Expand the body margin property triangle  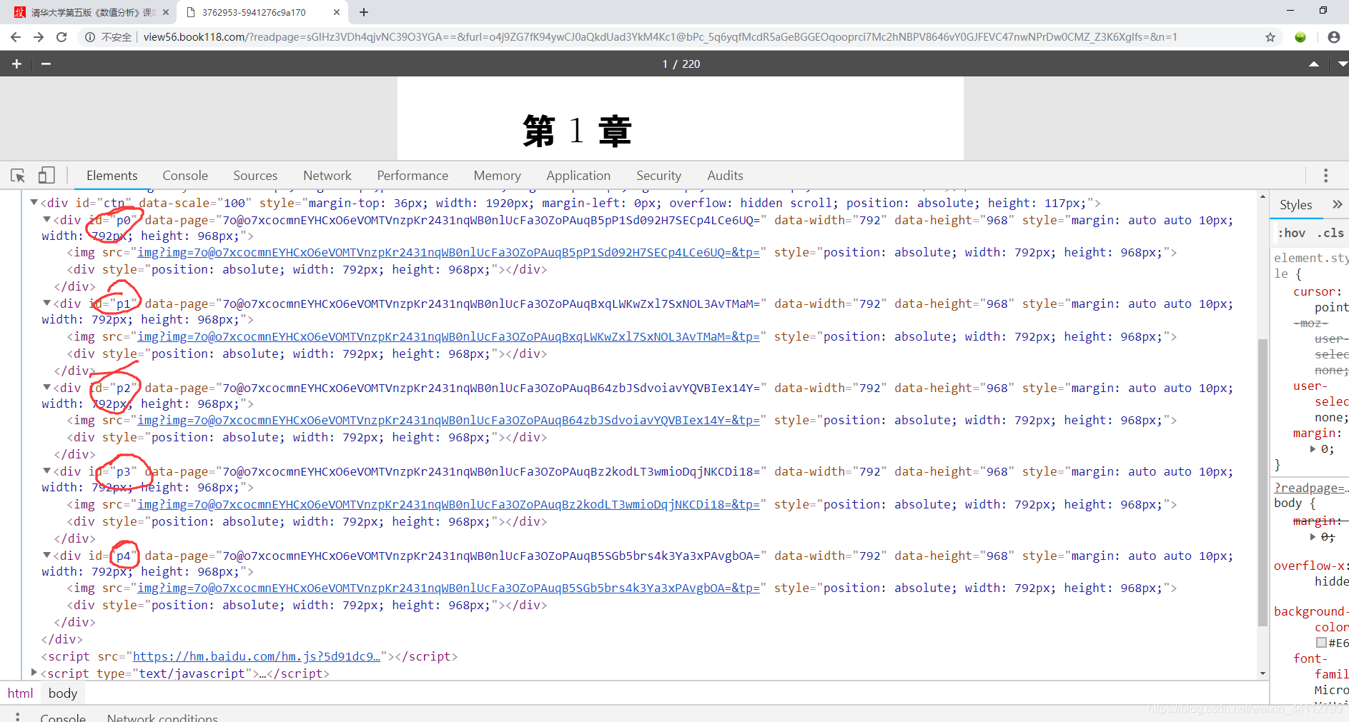[1313, 537]
